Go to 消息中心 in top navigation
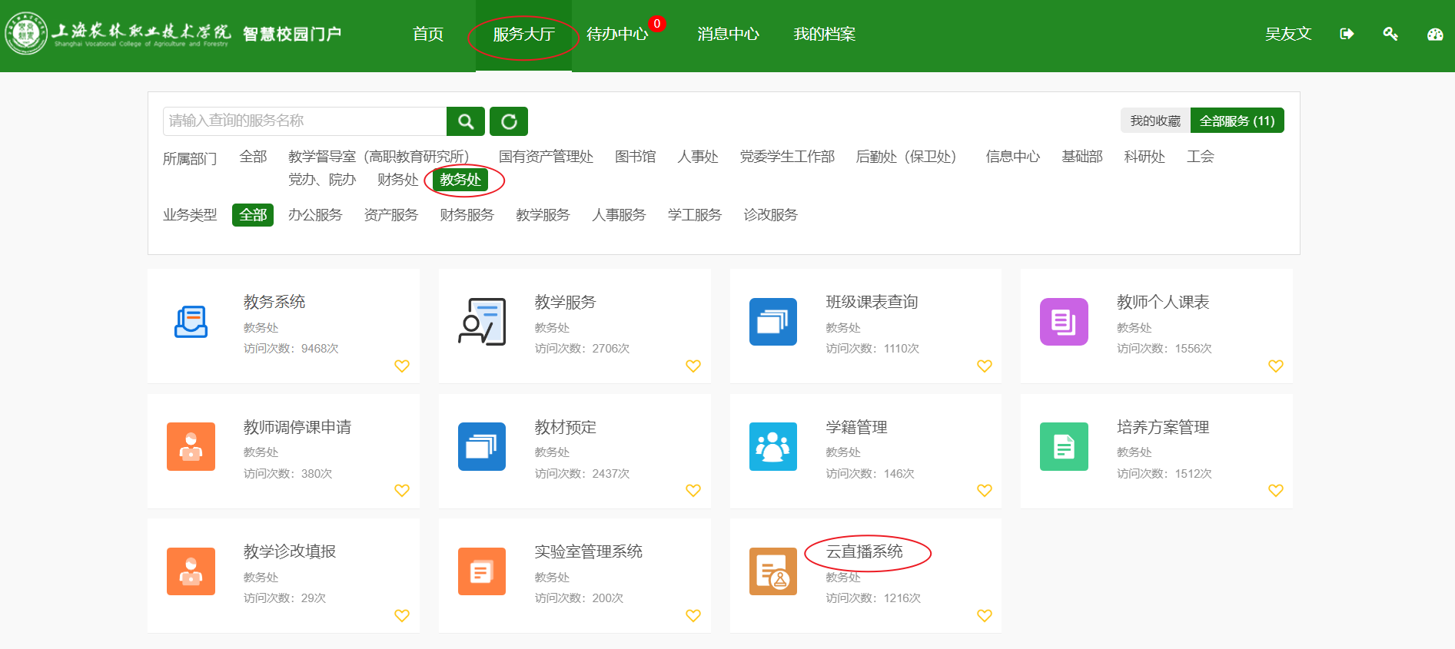1455x649 pixels. pos(727,34)
